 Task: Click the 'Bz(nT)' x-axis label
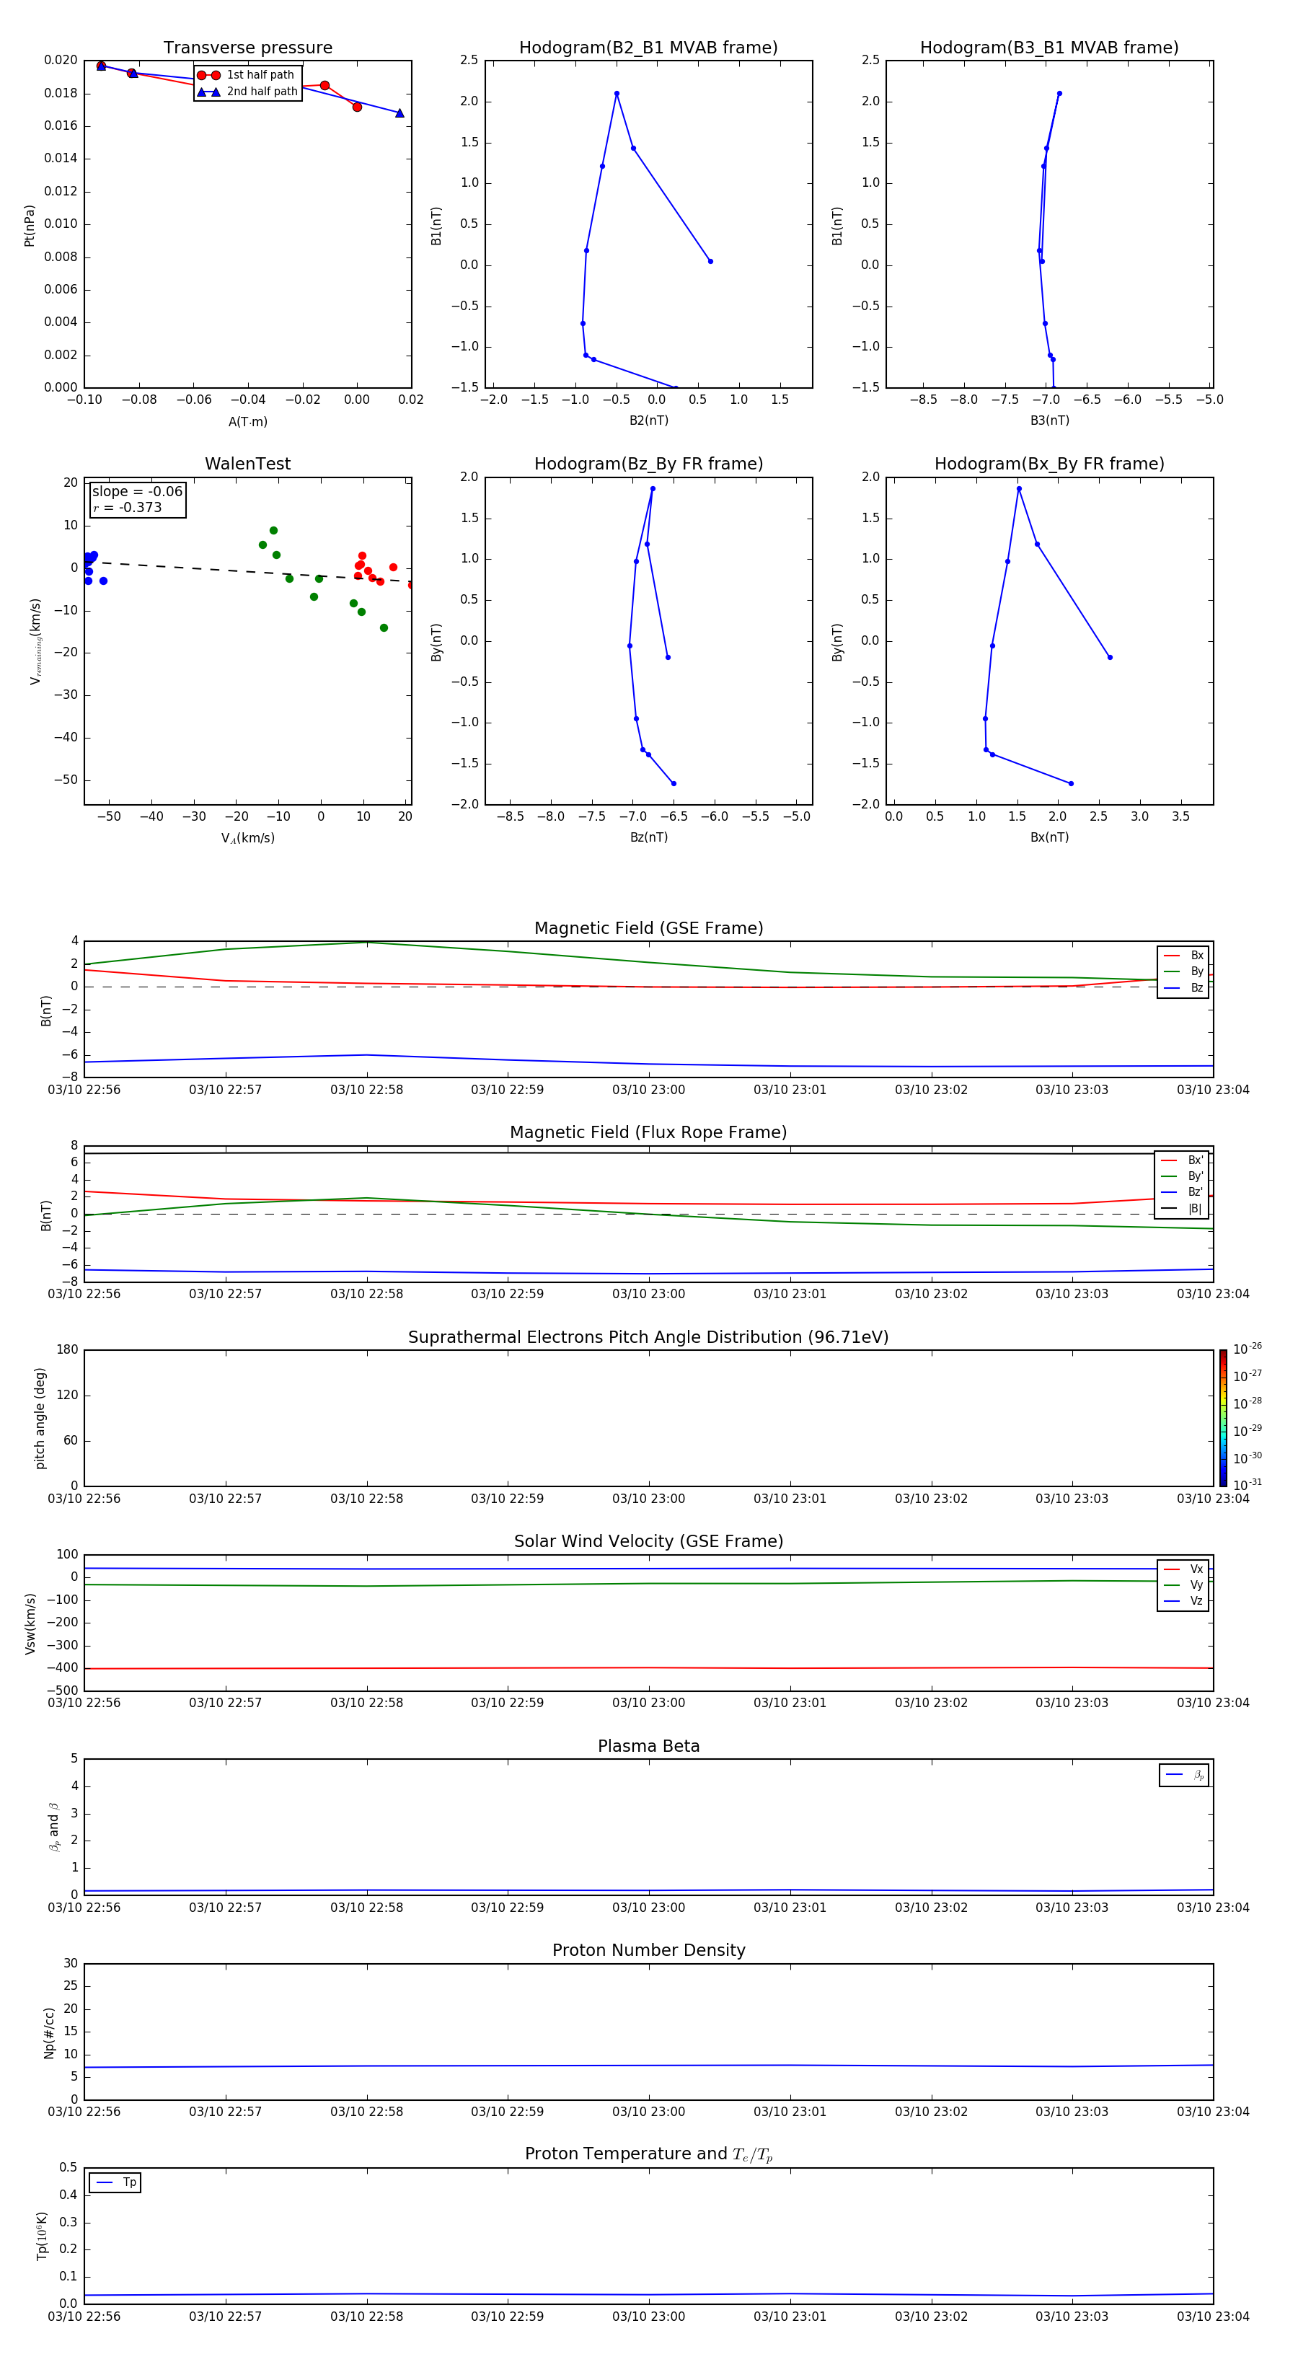tap(648, 838)
